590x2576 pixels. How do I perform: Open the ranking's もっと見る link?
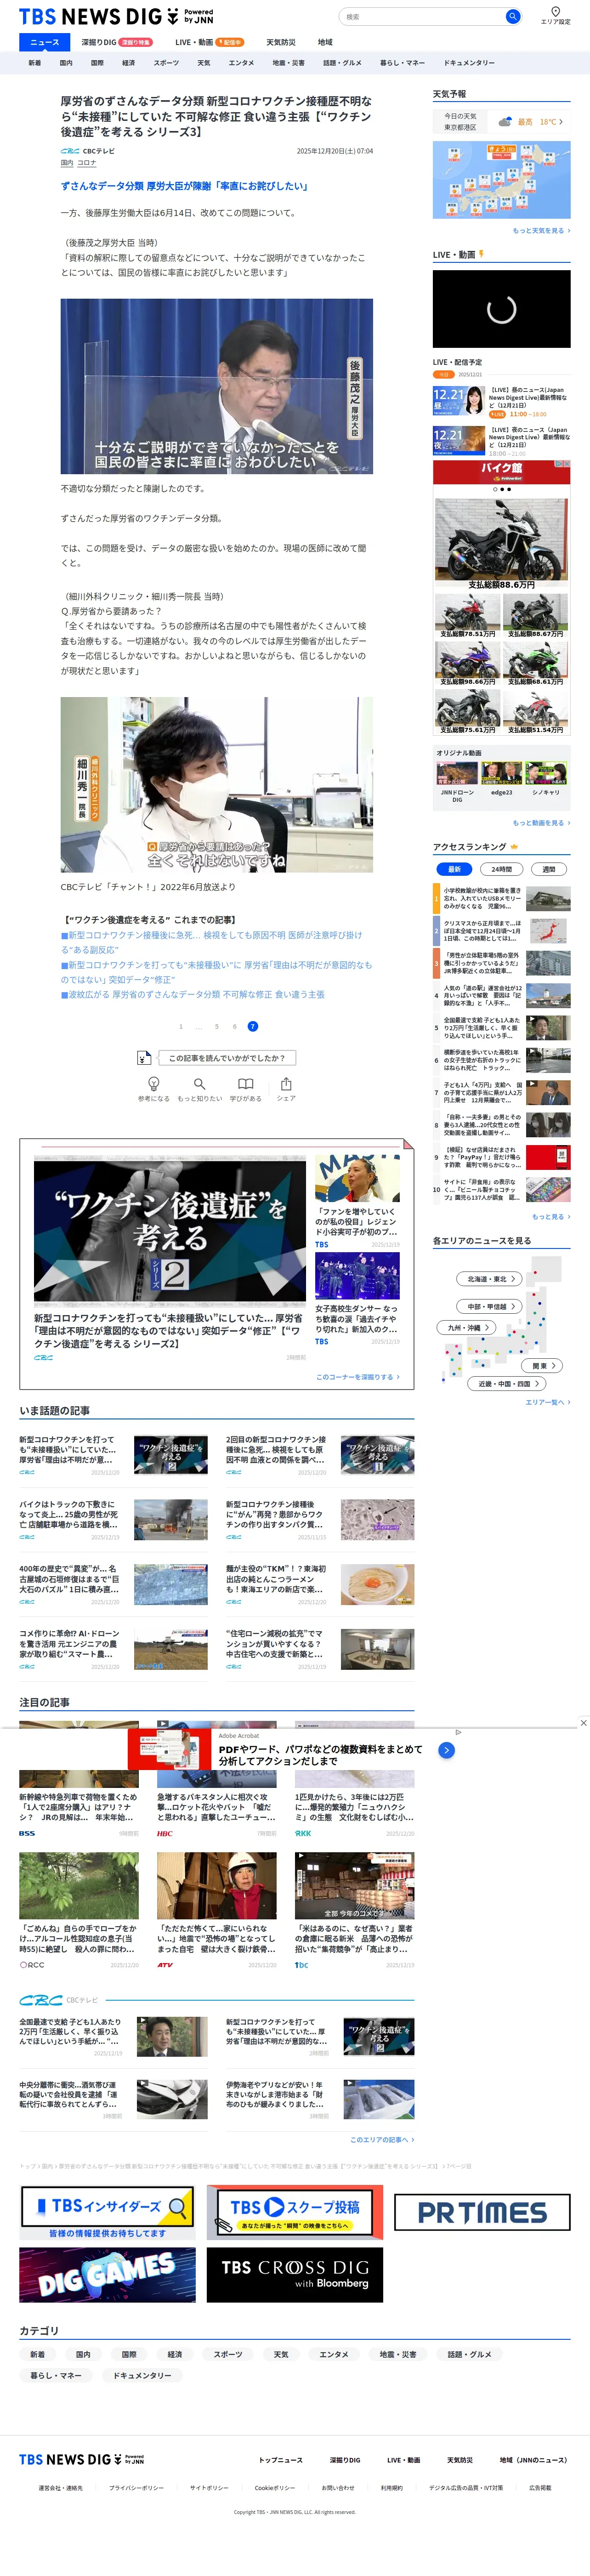pos(551,1217)
